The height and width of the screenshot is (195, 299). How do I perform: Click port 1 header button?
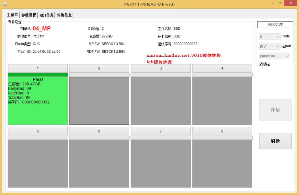[x=38, y=68]
